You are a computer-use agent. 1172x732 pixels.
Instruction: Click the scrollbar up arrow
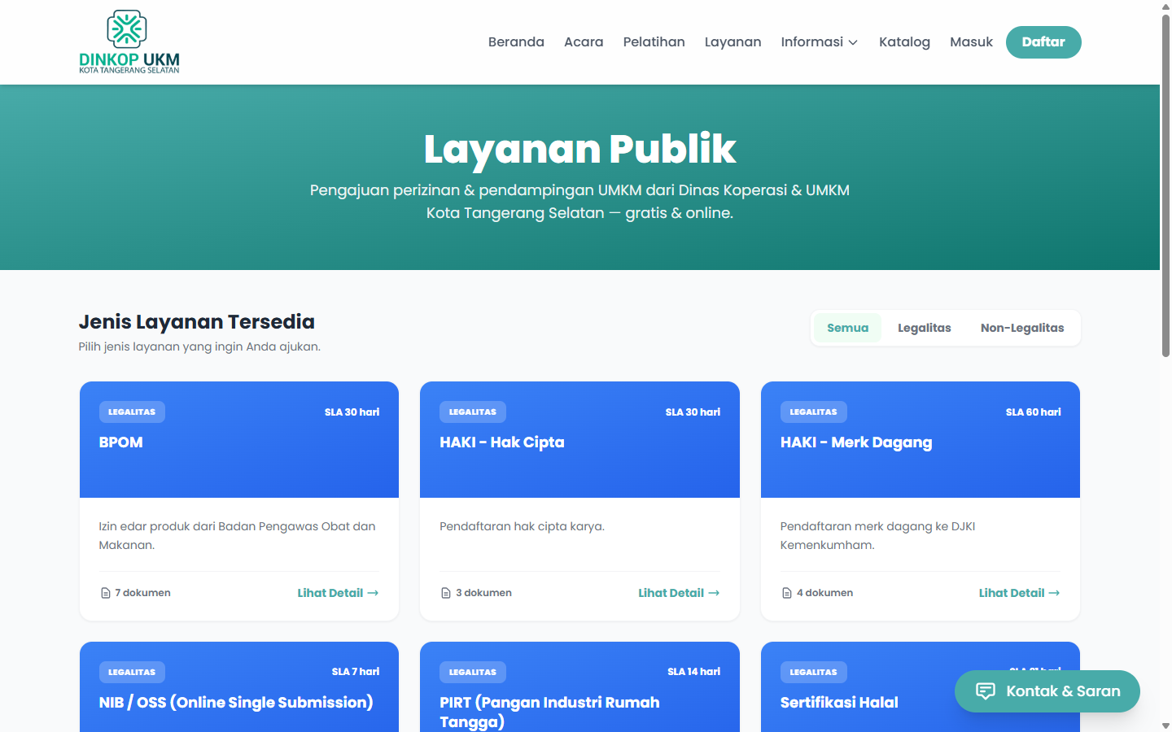[x=1165, y=6]
